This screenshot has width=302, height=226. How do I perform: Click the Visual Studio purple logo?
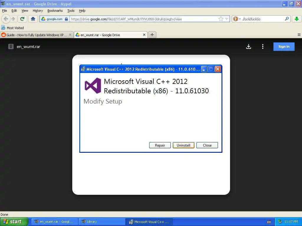point(93,86)
